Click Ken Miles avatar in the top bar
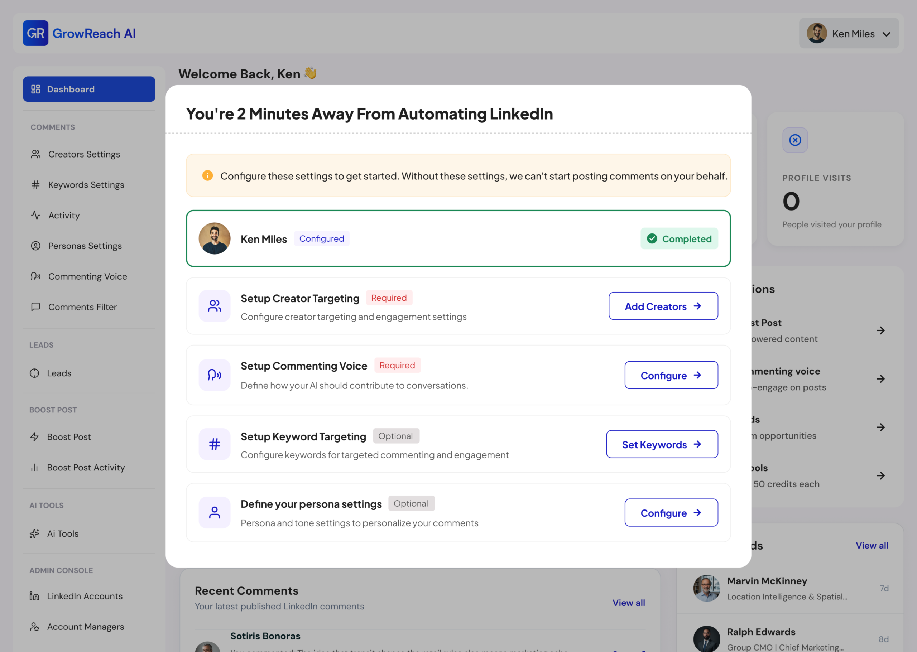This screenshot has height=652, width=917. click(x=817, y=33)
